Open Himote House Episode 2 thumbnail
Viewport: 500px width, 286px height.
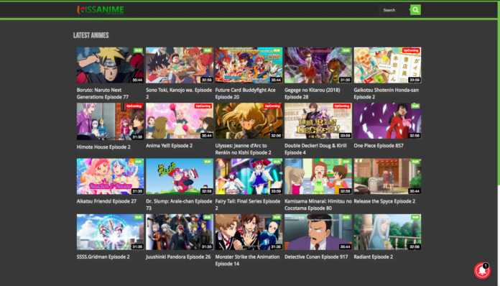pyautogui.click(x=110, y=121)
